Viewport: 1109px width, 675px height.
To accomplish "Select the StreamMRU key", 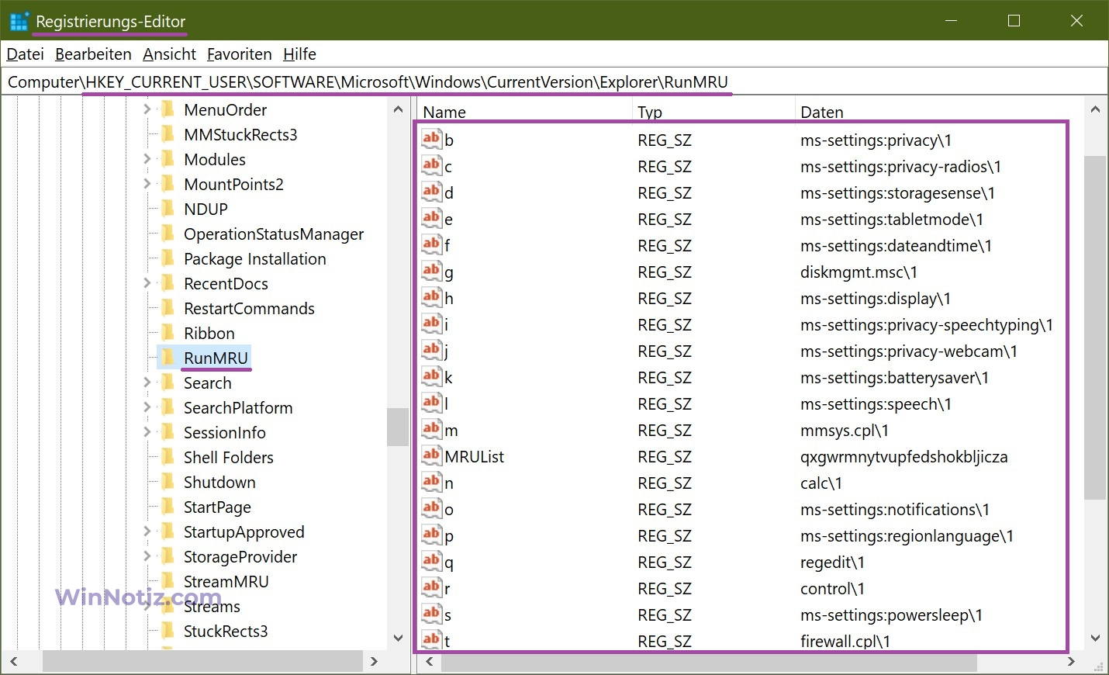I will [226, 581].
